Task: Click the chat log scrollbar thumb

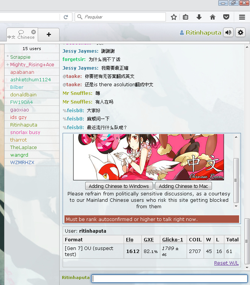Action: [x=247, y=241]
